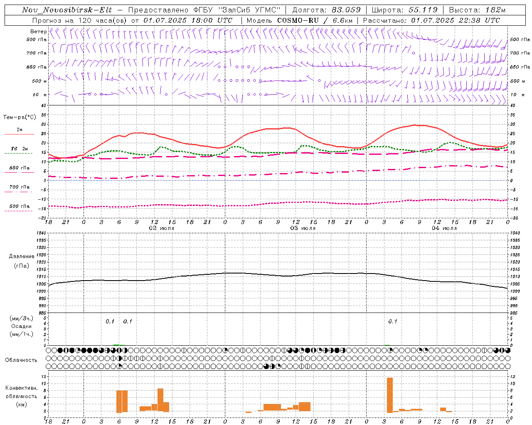Click the dashed line sample under Td 2м legend
Screen dimensions: 532x425
(x=18, y=153)
